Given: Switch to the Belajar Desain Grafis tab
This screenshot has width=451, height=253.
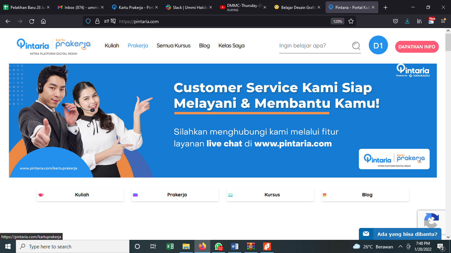Looking at the screenshot, I should [297, 7].
